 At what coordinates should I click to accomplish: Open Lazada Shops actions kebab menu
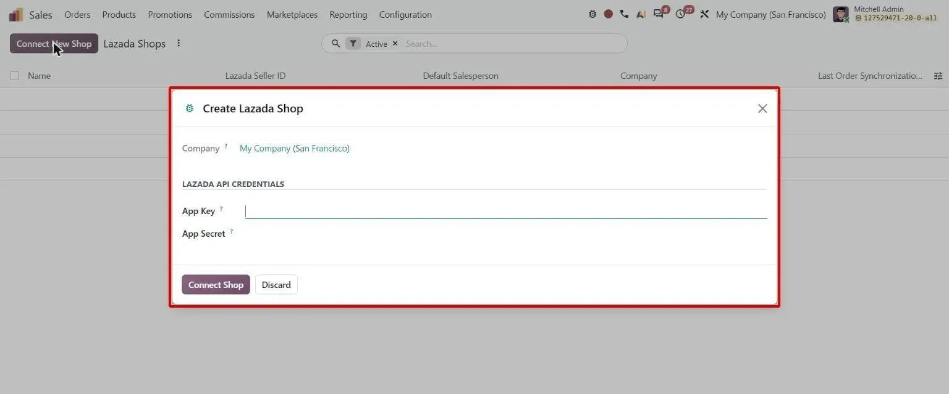179,43
